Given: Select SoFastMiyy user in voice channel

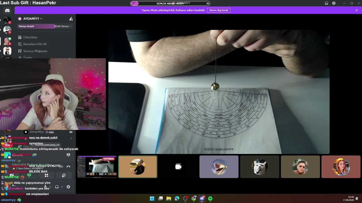Looking at the screenshot, I should coord(37,132).
